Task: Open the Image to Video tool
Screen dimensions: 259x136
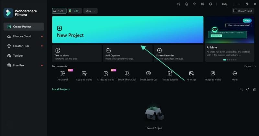Action: click(x=213, y=76)
